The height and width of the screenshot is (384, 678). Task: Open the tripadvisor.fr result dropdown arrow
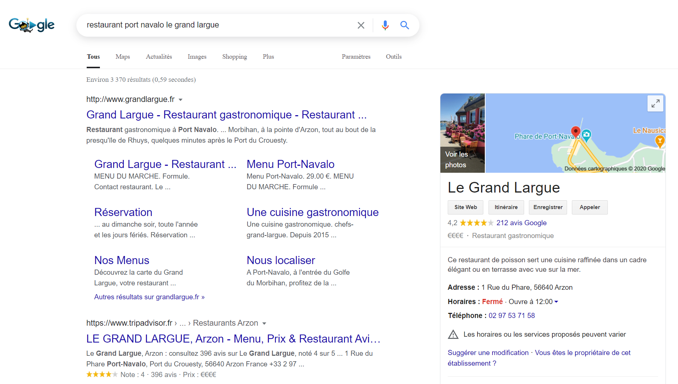pyautogui.click(x=264, y=323)
